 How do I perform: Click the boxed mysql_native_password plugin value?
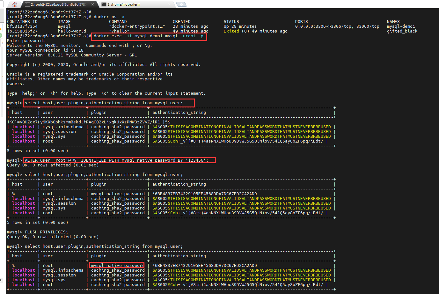[x=117, y=265]
